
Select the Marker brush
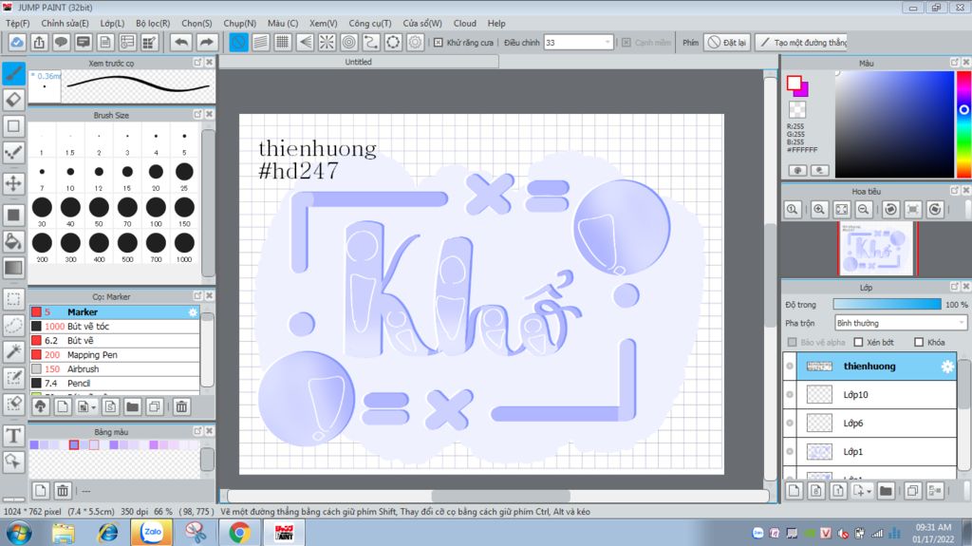pyautogui.click(x=115, y=312)
